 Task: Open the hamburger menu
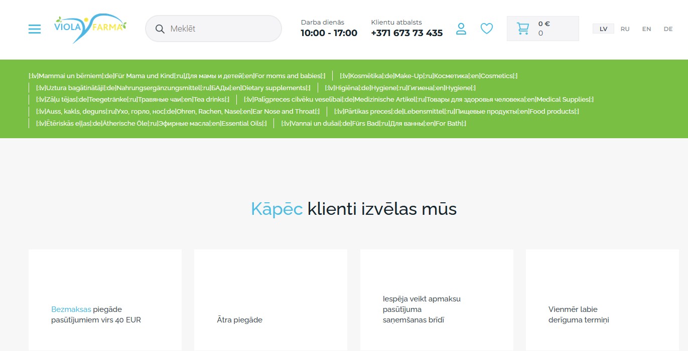coord(35,29)
